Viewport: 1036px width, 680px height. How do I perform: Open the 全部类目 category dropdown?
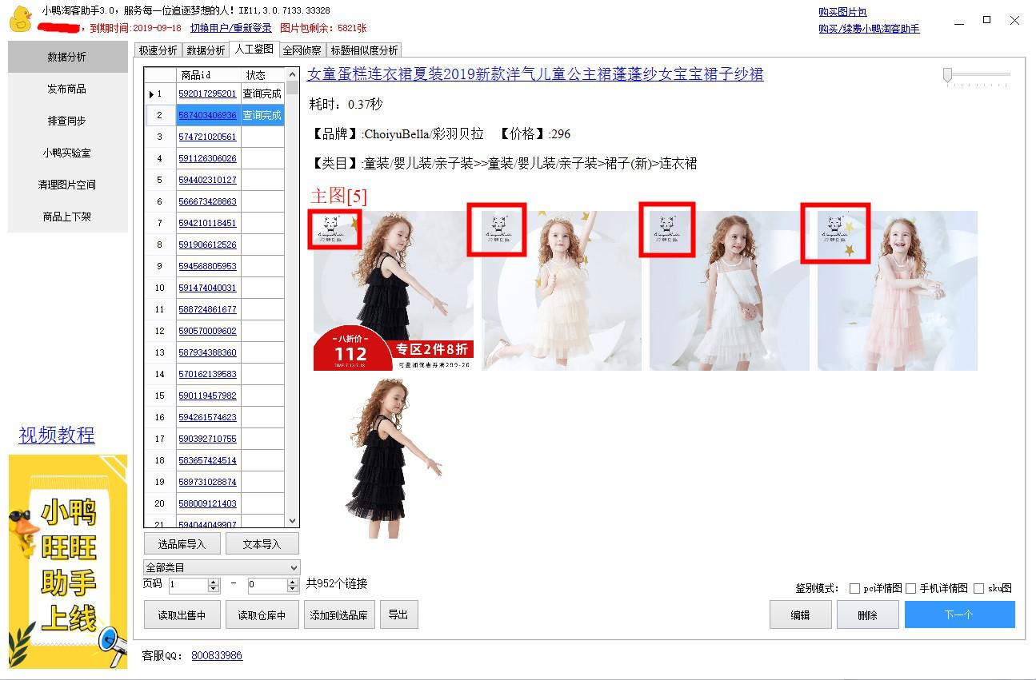[x=221, y=567]
